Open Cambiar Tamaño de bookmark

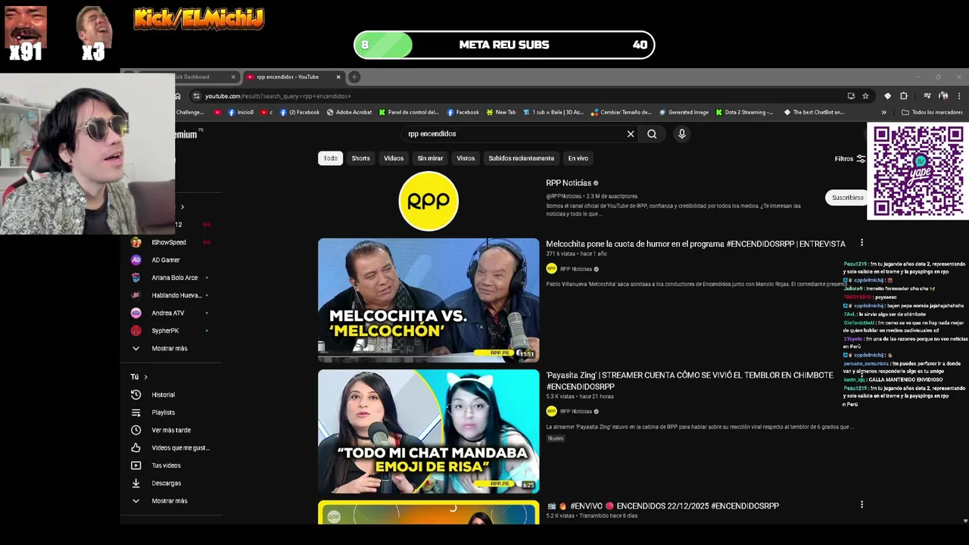(x=621, y=112)
